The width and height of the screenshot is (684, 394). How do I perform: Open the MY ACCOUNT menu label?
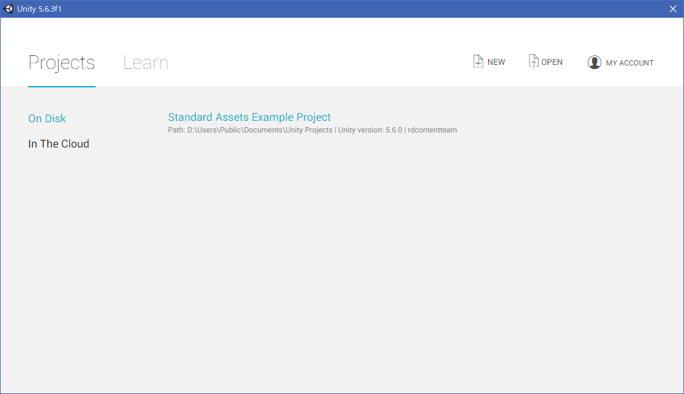[629, 63]
